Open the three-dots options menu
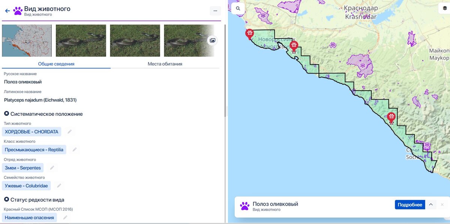This screenshot has width=450, height=224. tap(215, 11)
